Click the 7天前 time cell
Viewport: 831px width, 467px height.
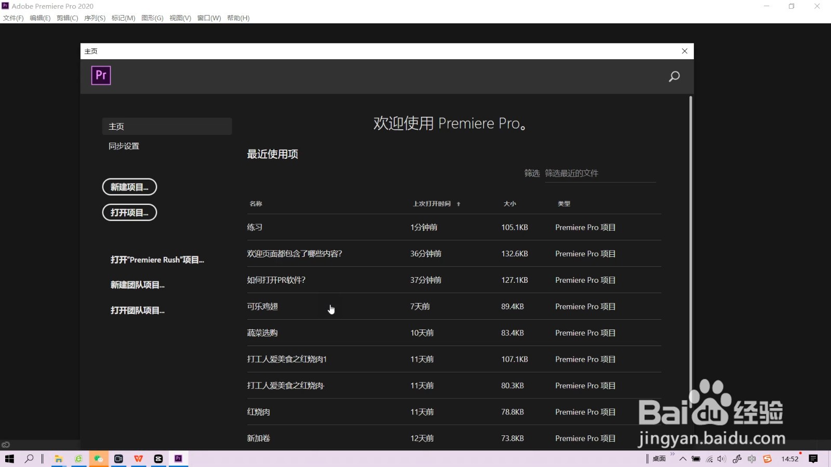[x=420, y=307]
